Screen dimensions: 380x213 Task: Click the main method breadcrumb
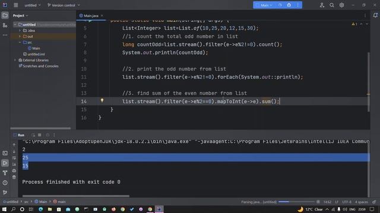tap(59, 202)
